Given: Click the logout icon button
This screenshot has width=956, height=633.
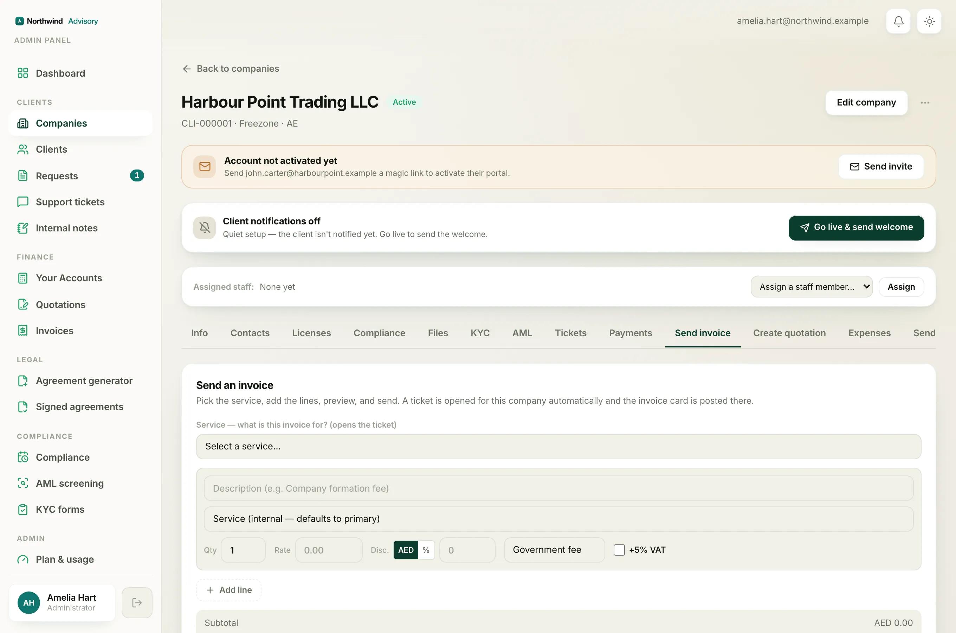Looking at the screenshot, I should 137,603.
